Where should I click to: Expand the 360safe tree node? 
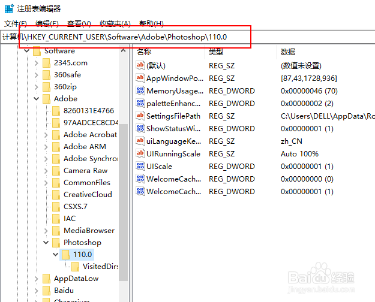click(x=37, y=75)
